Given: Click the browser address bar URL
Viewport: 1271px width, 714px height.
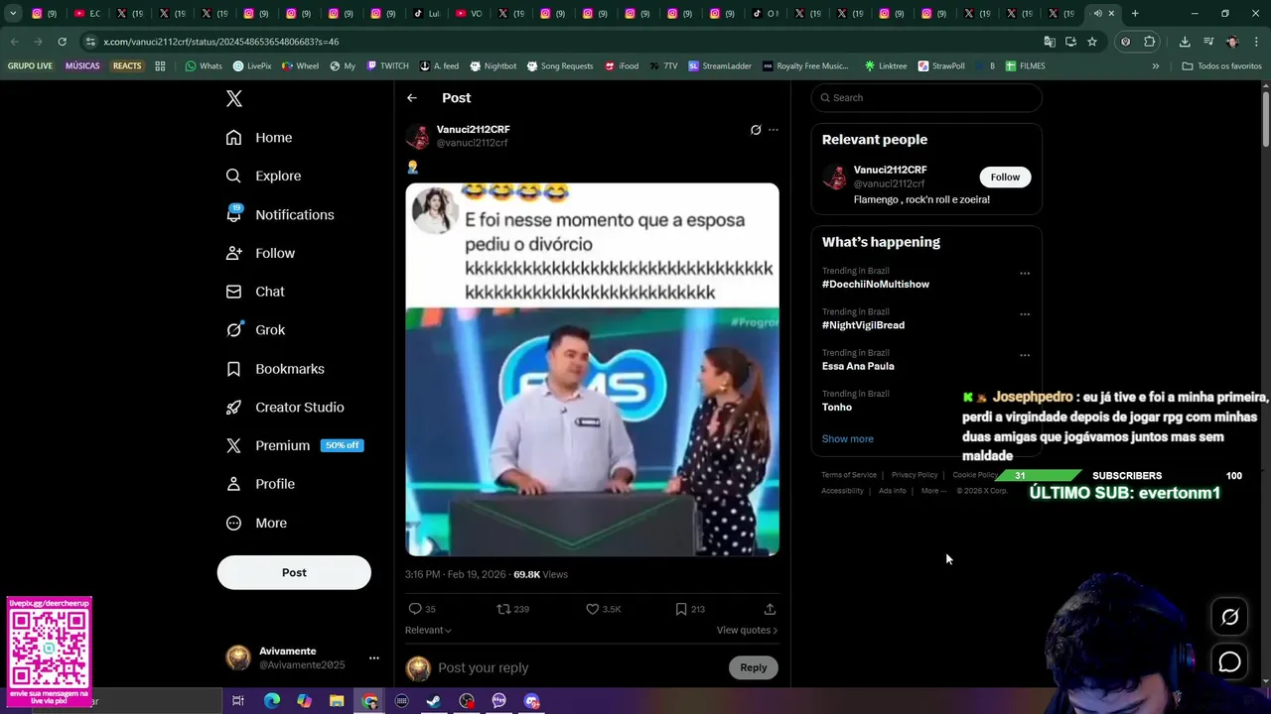Looking at the screenshot, I should tap(221, 42).
